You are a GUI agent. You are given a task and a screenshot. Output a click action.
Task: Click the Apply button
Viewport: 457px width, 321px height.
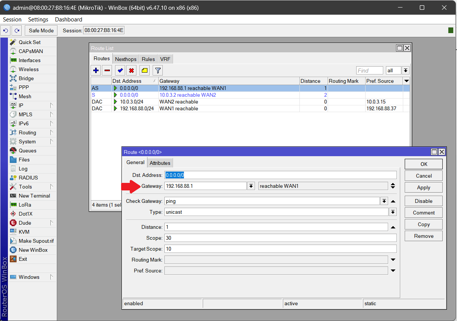pyautogui.click(x=423, y=187)
